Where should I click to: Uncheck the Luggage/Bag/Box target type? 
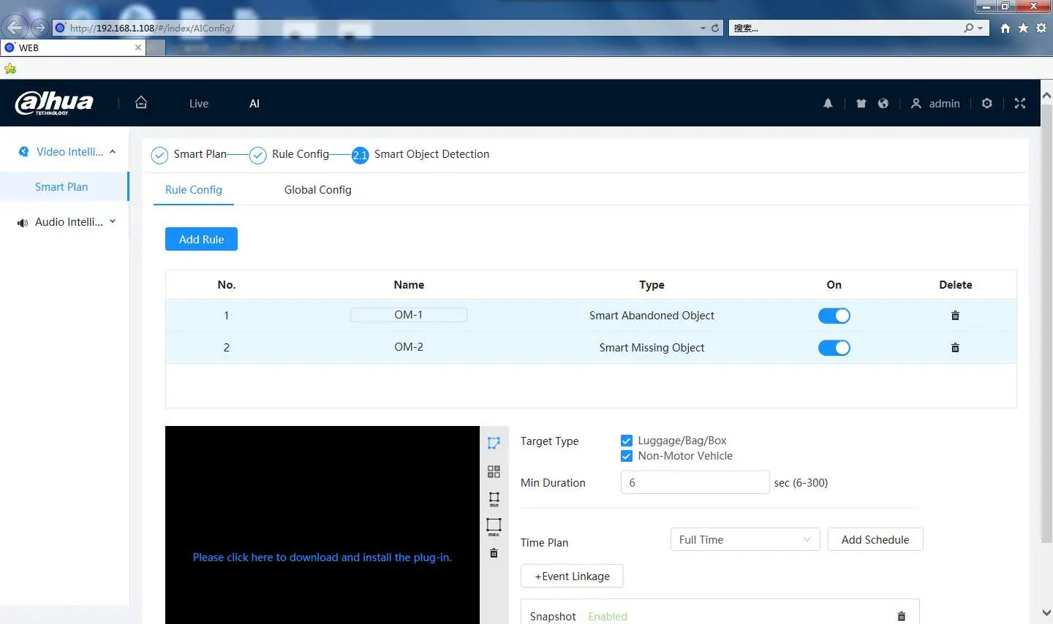(627, 441)
